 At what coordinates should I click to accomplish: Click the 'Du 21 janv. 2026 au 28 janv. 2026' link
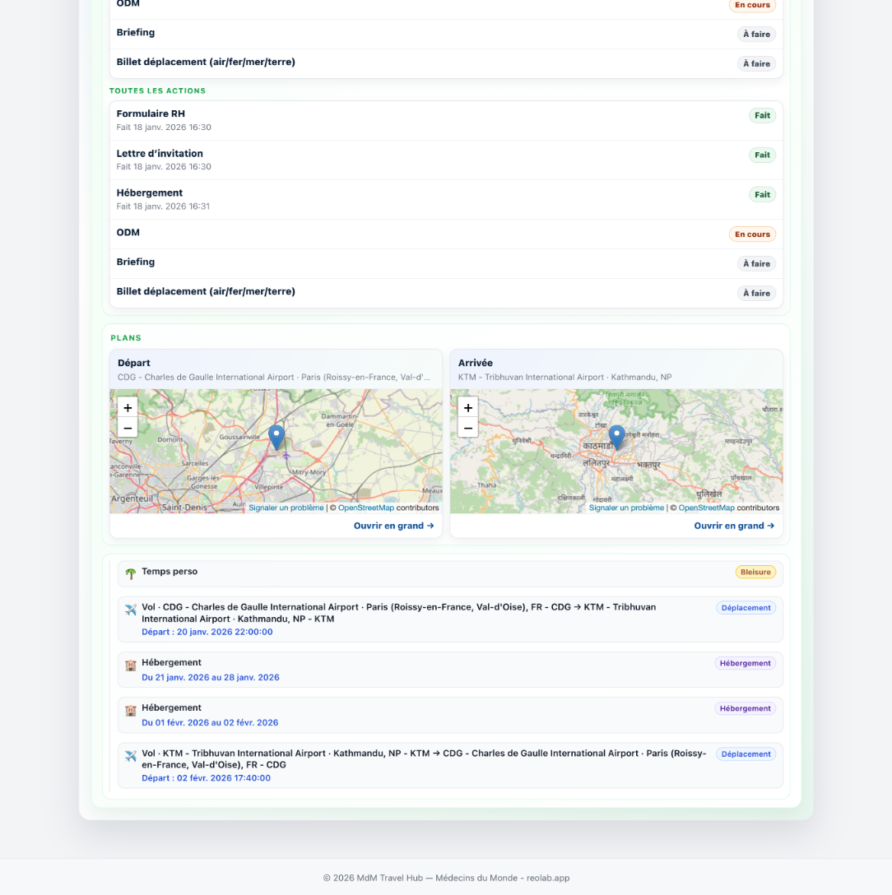point(210,677)
